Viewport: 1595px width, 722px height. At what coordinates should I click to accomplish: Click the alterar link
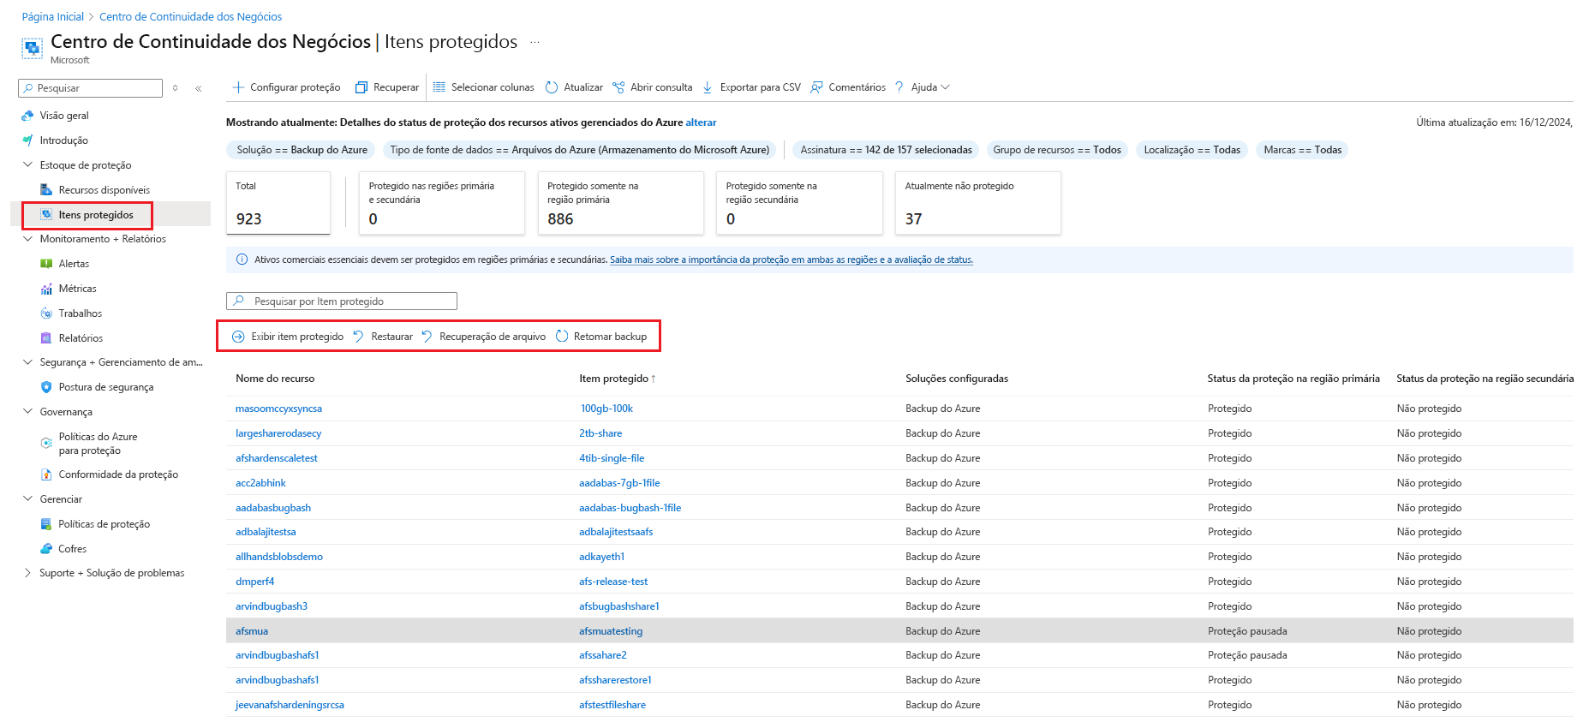click(x=701, y=122)
